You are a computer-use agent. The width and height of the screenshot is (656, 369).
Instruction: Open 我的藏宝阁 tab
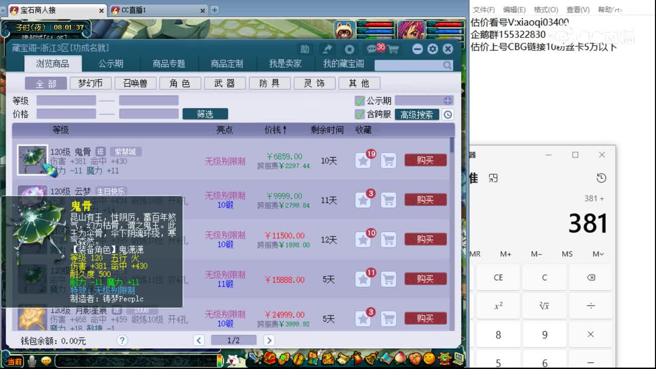343,64
